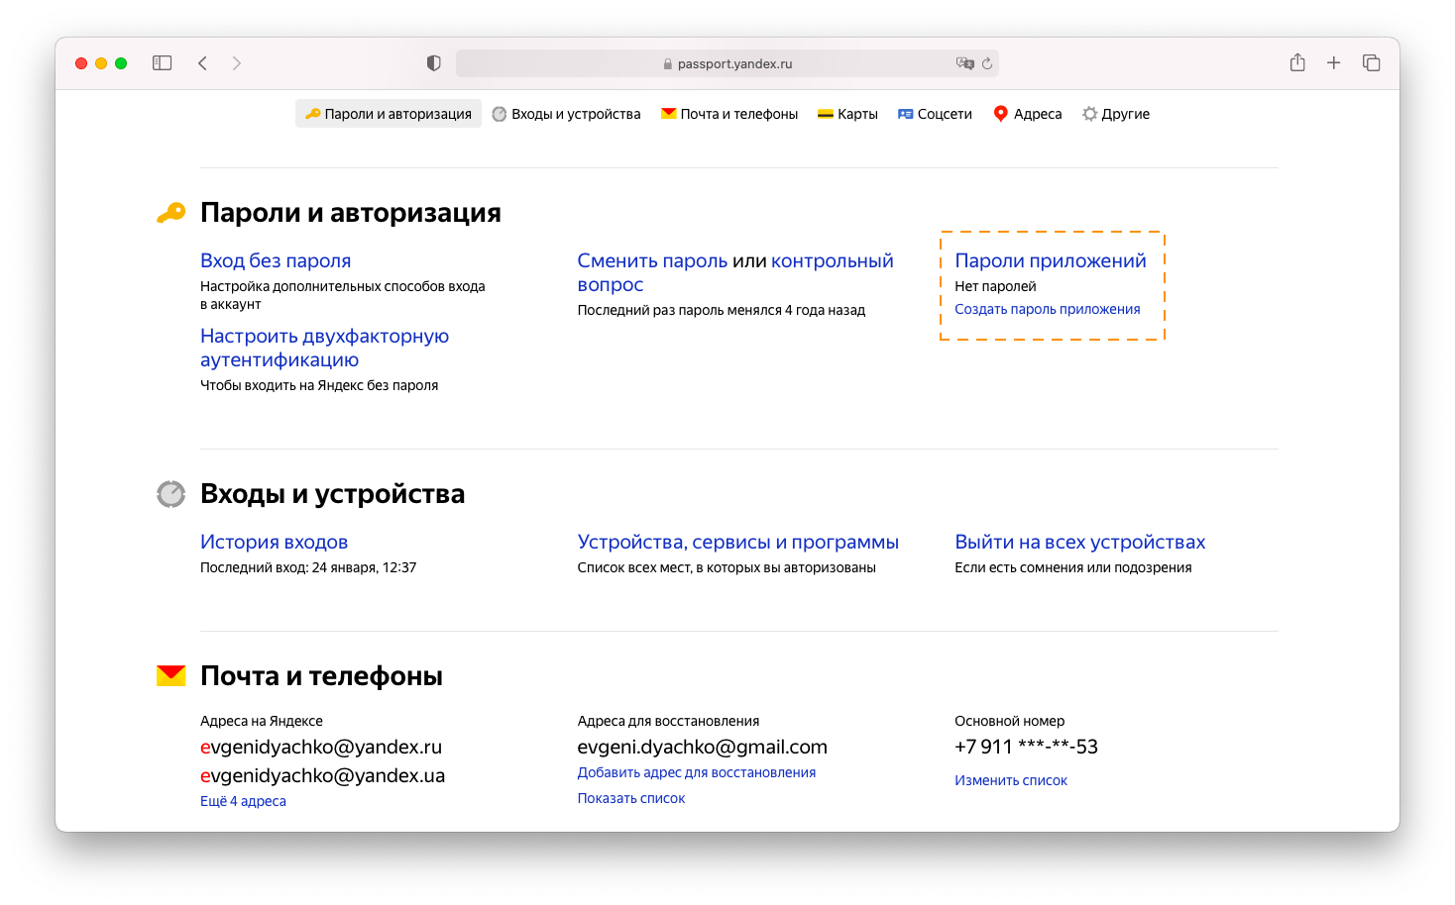This screenshot has height=905, width=1455.
Task: Switch to Другие tab
Action: tap(1116, 114)
